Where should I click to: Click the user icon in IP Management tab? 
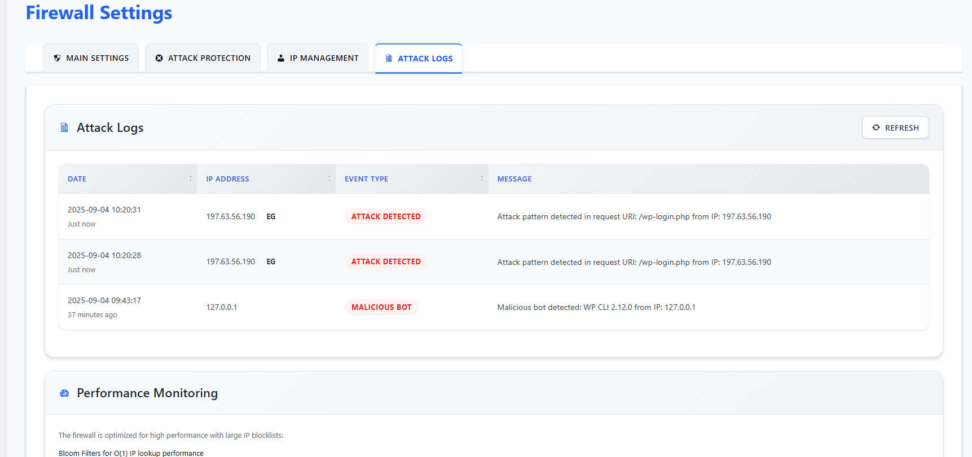click(281, 58)
